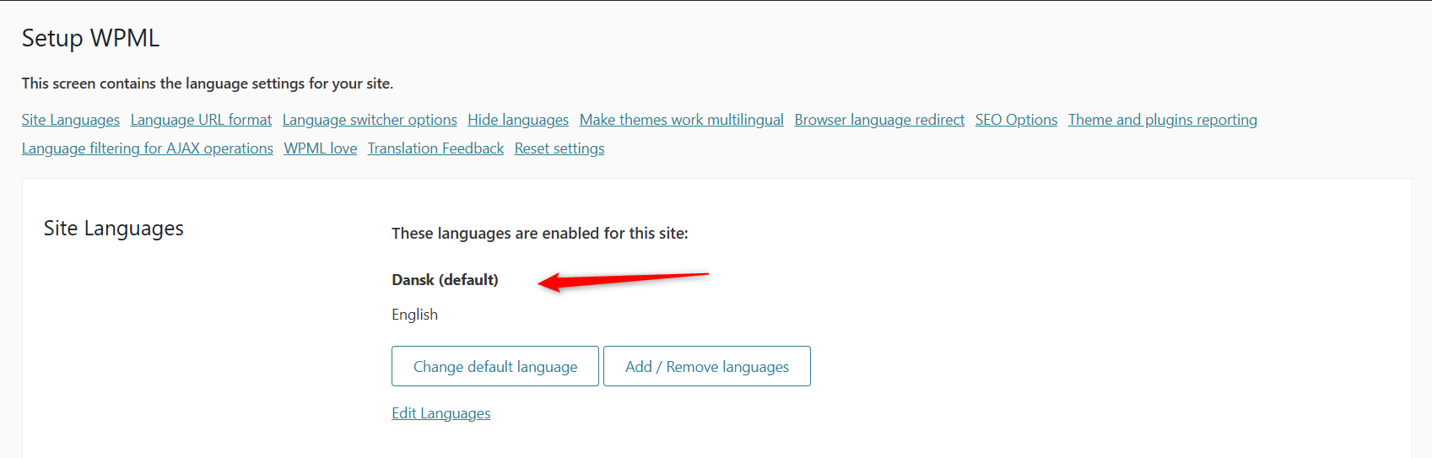The height and width of the screenshot is (458, 1432).
Task: Go to SEO Options link
Action: coord(1016,120)
